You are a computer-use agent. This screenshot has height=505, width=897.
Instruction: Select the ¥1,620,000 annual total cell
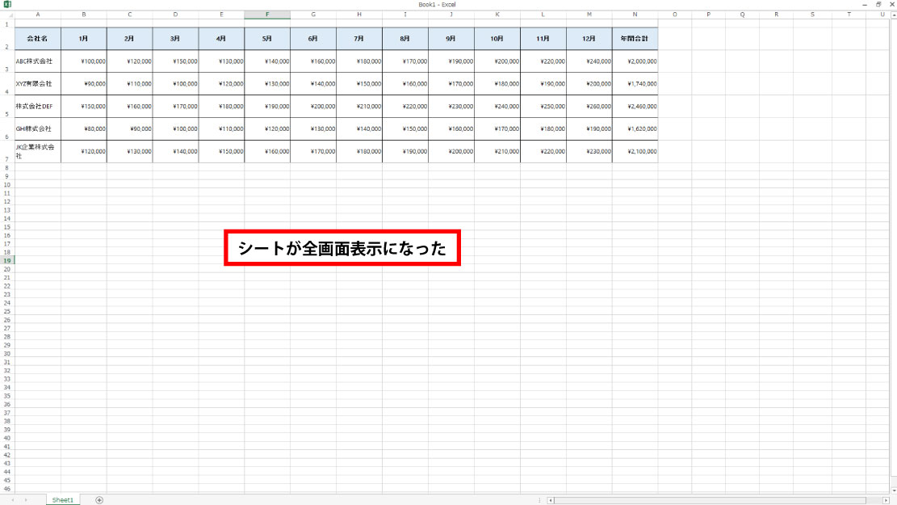[x=635, y=128]
